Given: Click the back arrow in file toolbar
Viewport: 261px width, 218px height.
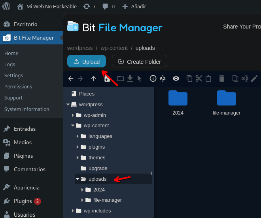Looking at the screenshot, I should coord(71,78).
